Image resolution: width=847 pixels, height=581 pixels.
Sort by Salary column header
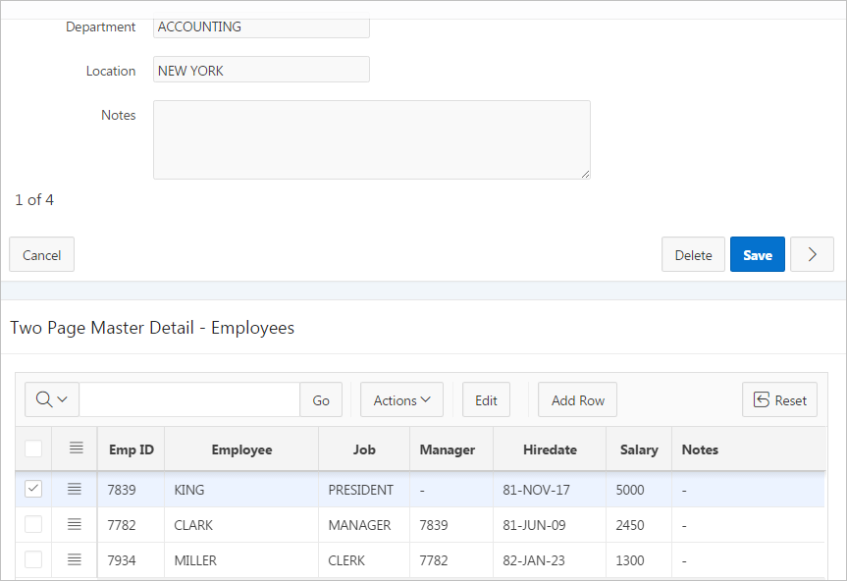[639, 449]
